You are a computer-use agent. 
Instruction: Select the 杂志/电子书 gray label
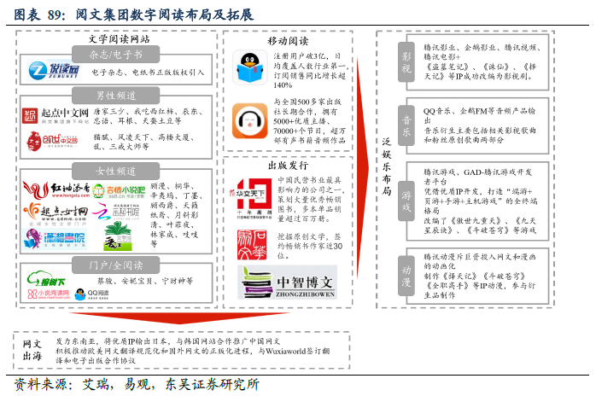tap(115, 54)
